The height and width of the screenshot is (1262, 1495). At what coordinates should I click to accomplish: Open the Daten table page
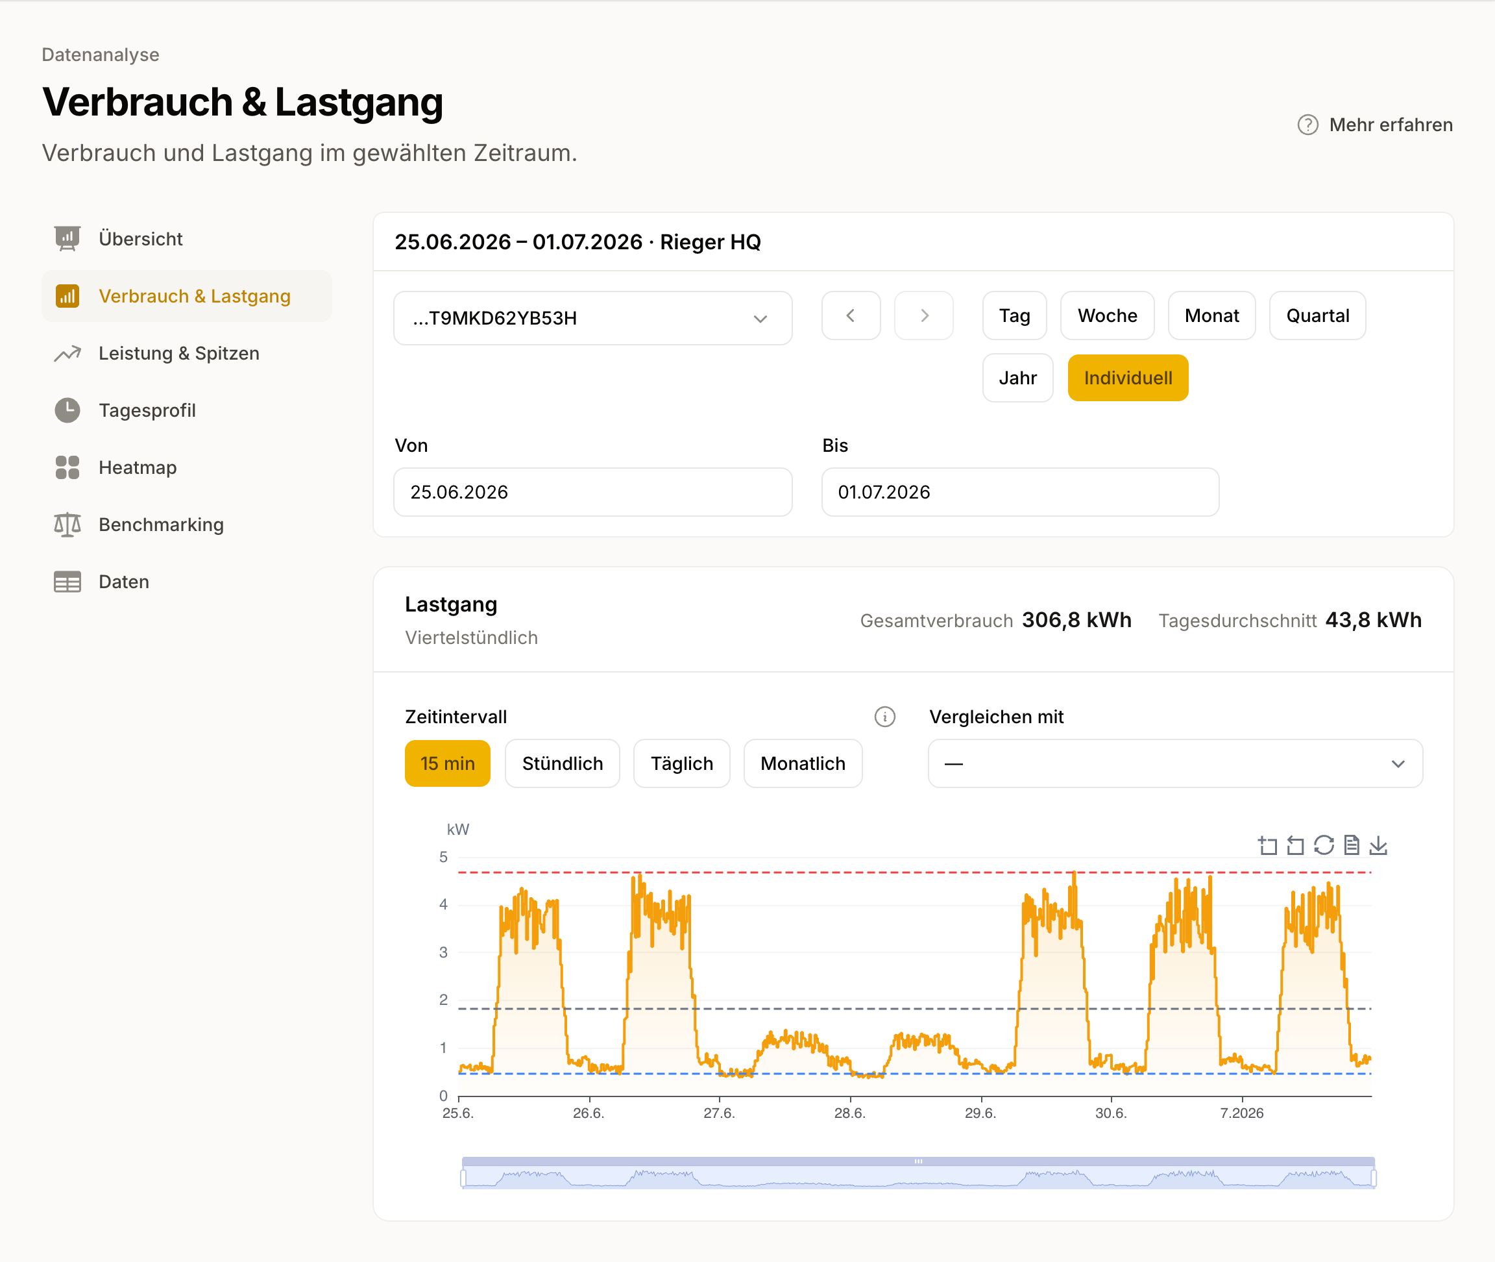187,582
